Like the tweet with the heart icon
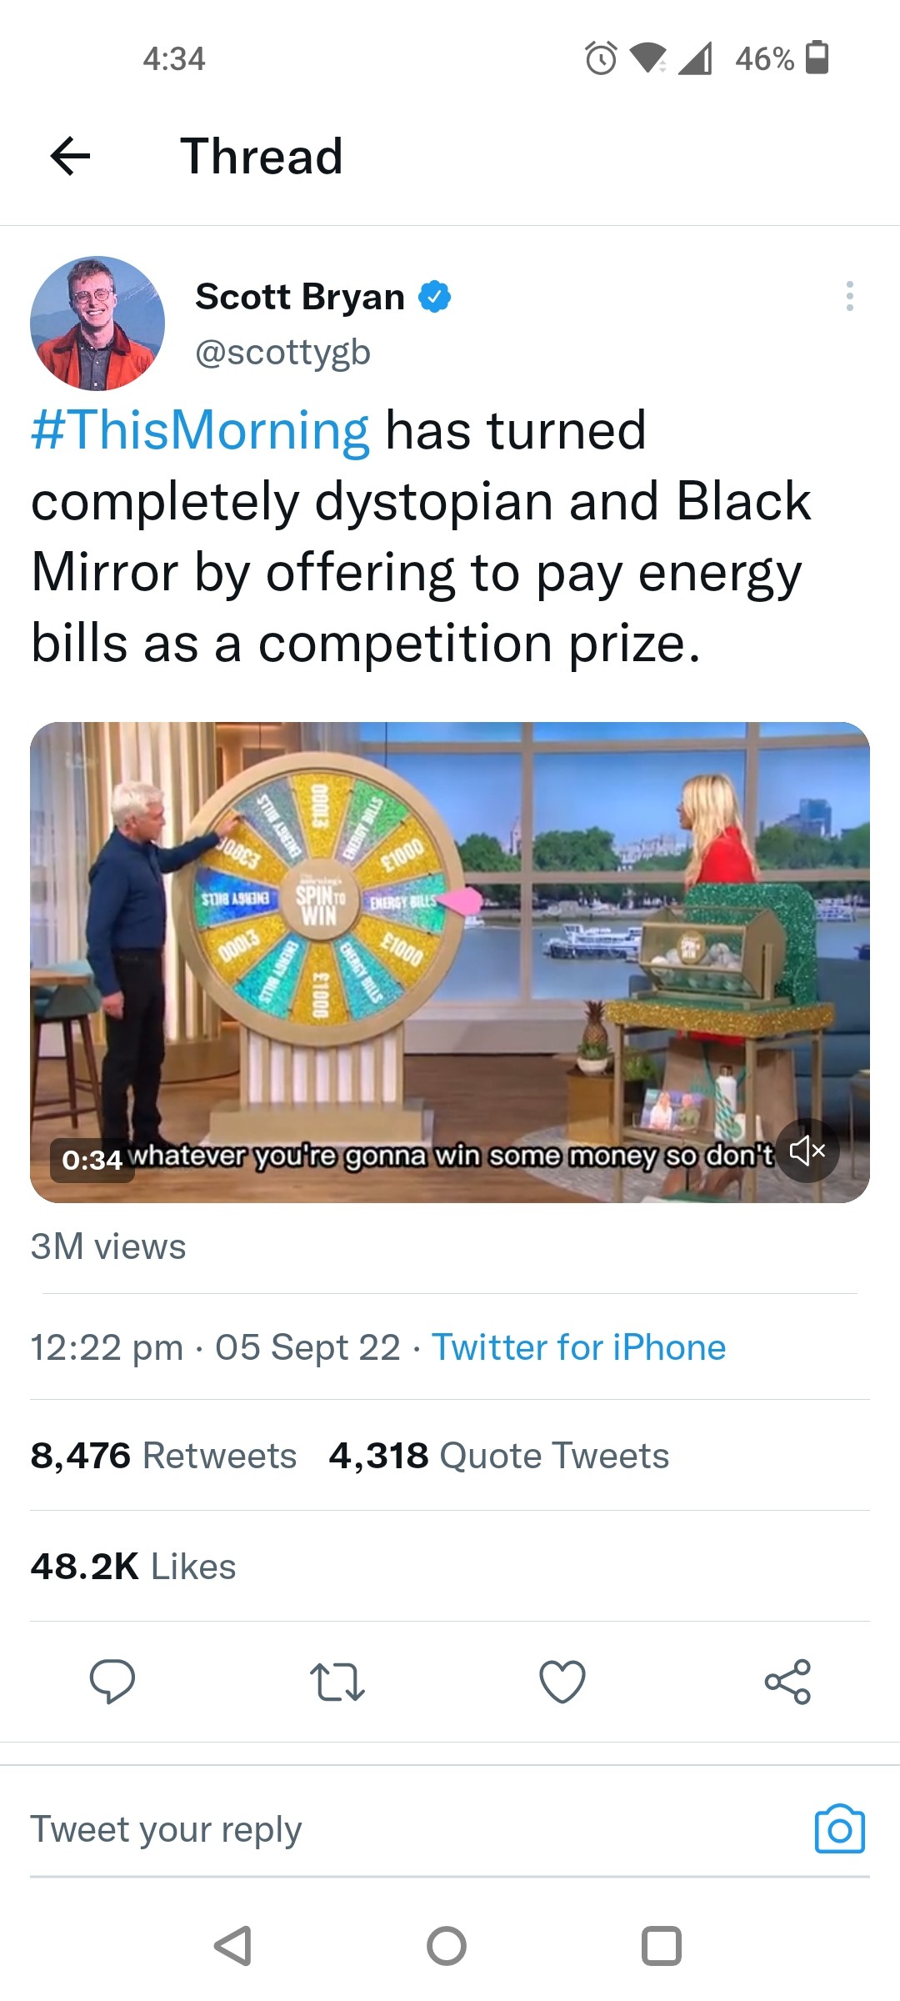 point(562,1681)
